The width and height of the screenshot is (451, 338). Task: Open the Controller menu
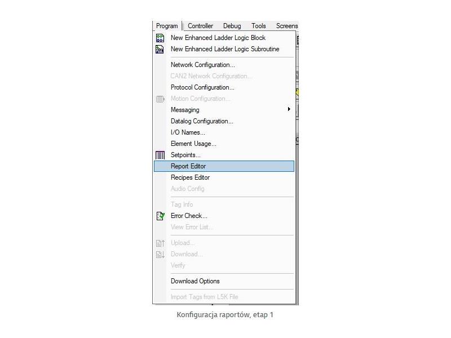(x=200, y=26)
